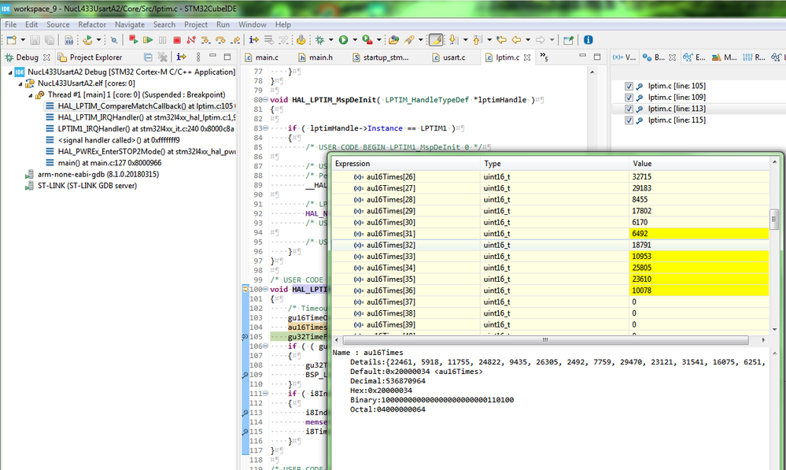Viewport: 786px width, 470px height.
Task: Click the horizontal scrollbar in expression popup
Action: point(545,340)
